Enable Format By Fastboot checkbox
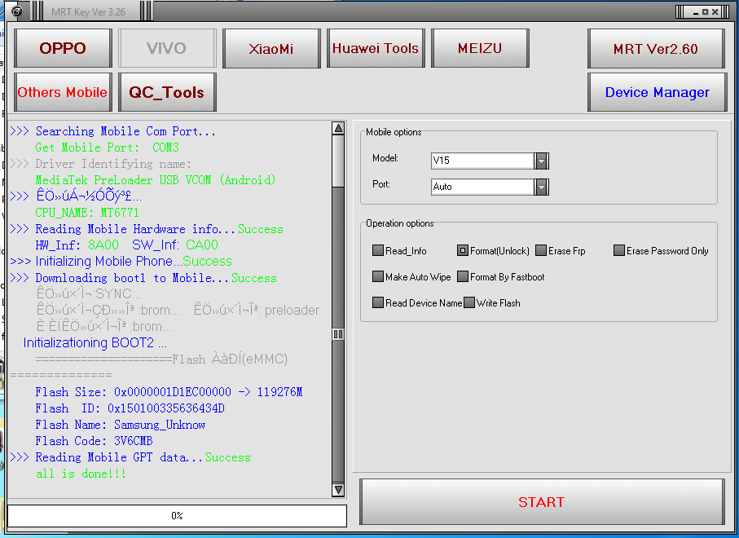739x538 pixels. (462, 276)
